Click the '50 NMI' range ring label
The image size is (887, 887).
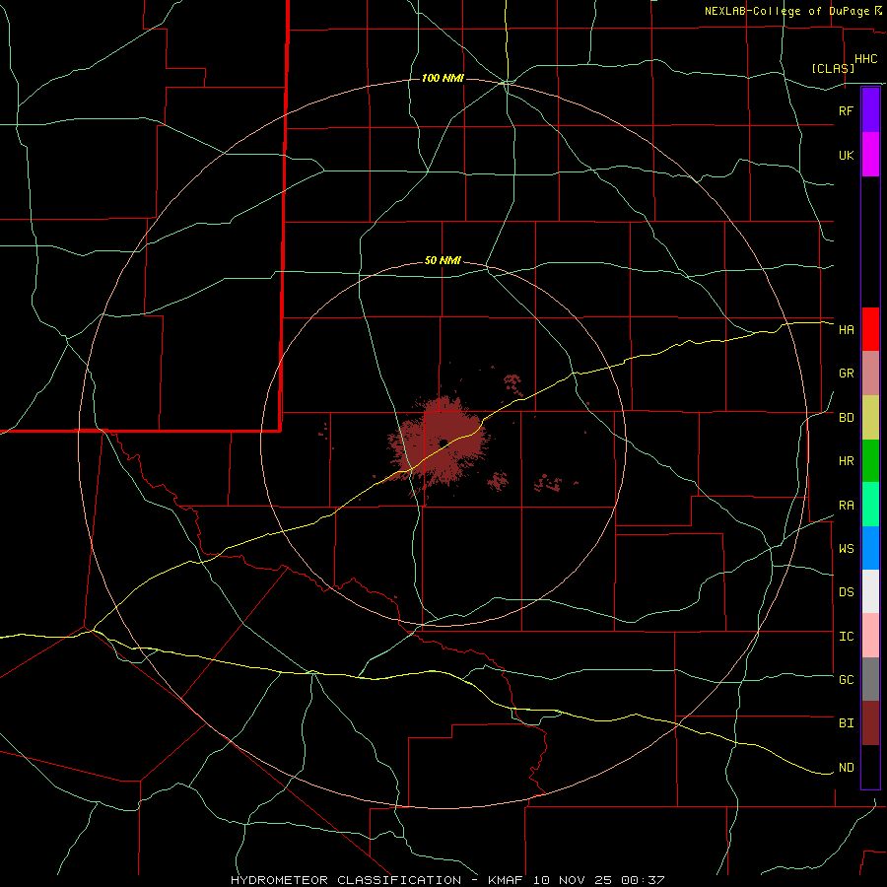tap(443, 261)
